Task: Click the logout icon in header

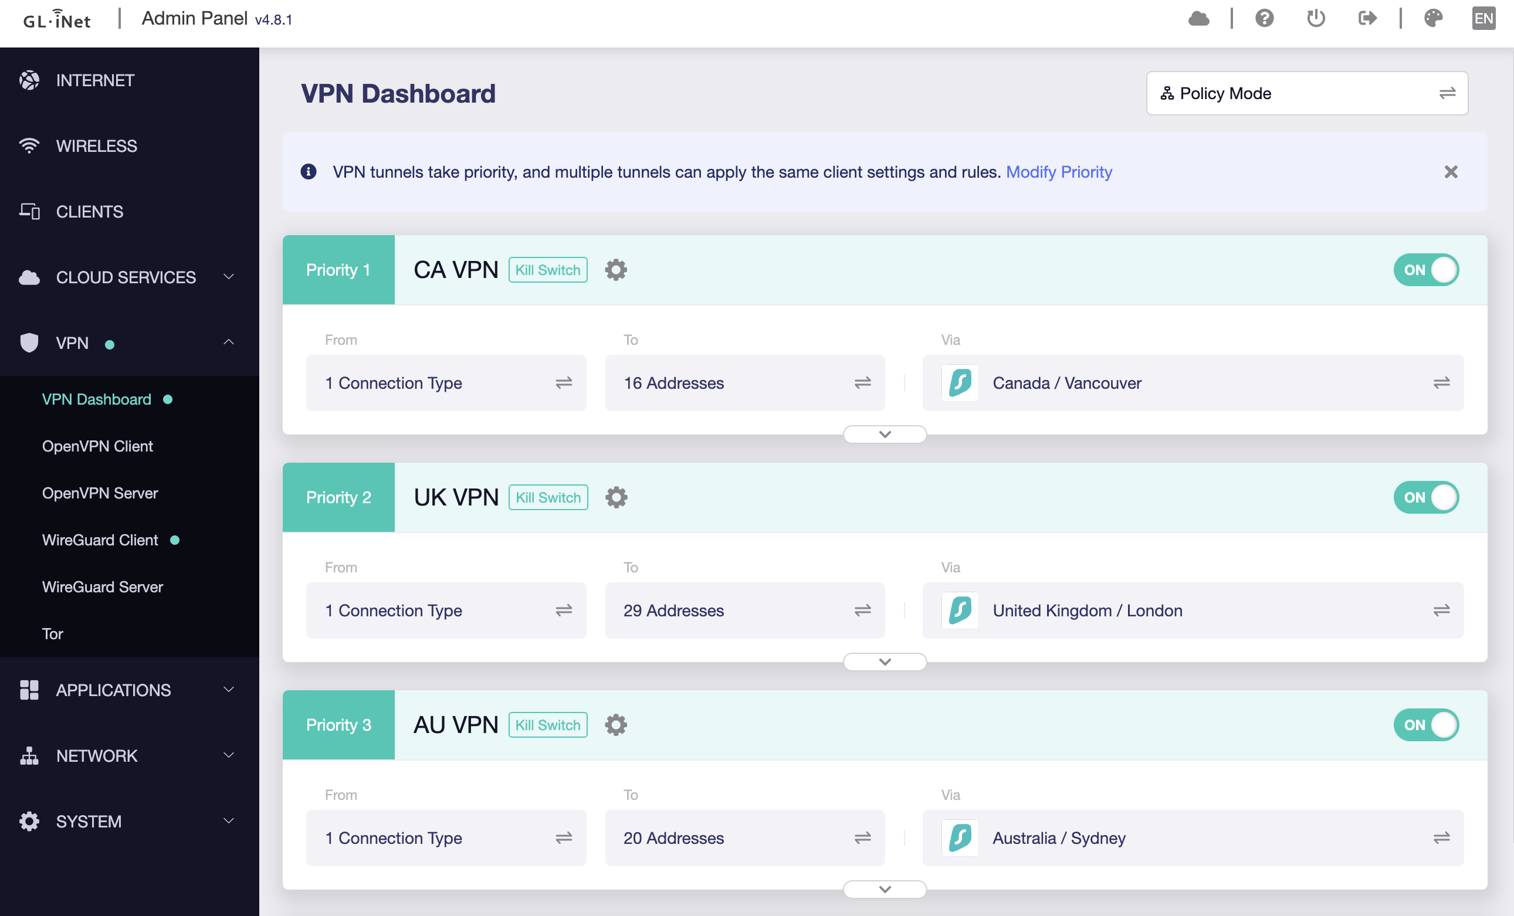Action: click(1367, 18)
